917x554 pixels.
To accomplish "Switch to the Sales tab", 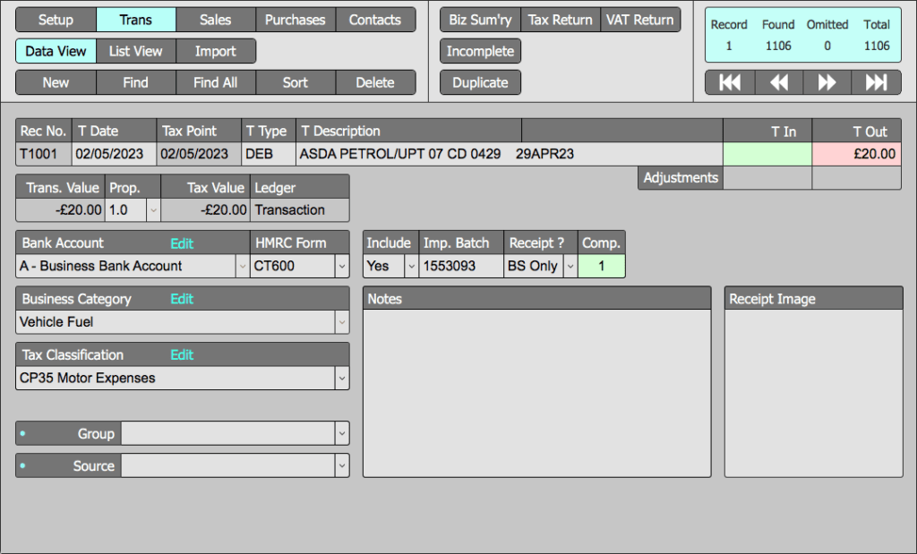I will pyautogui.click(x=215, y=20).
